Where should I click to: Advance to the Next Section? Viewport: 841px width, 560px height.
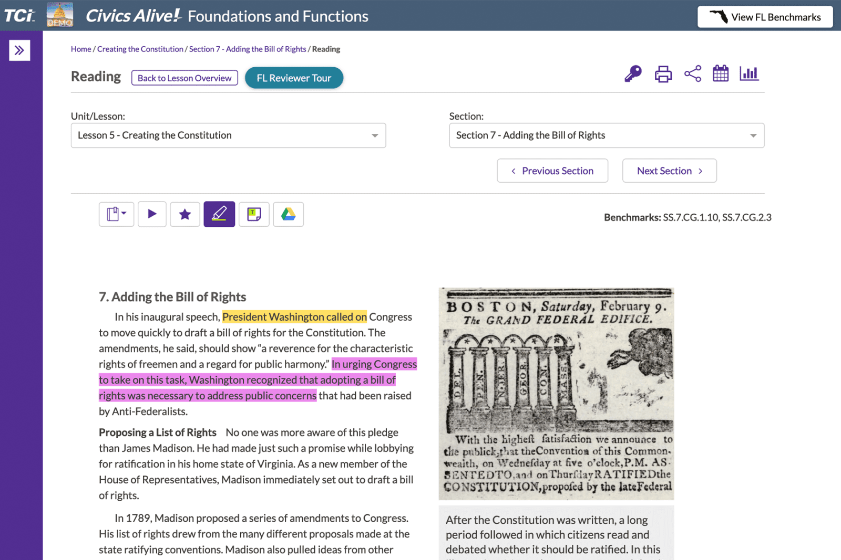coord(669,171)
